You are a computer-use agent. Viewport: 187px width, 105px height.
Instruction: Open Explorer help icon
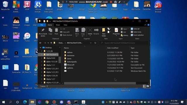[148, 25]
